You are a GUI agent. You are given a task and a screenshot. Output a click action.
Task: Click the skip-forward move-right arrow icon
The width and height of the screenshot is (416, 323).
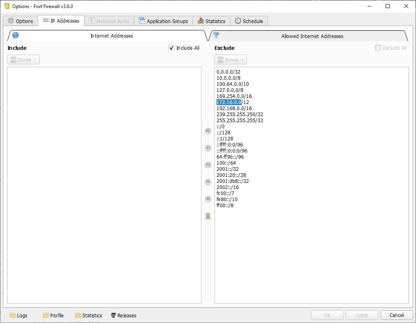click(208, 148)
